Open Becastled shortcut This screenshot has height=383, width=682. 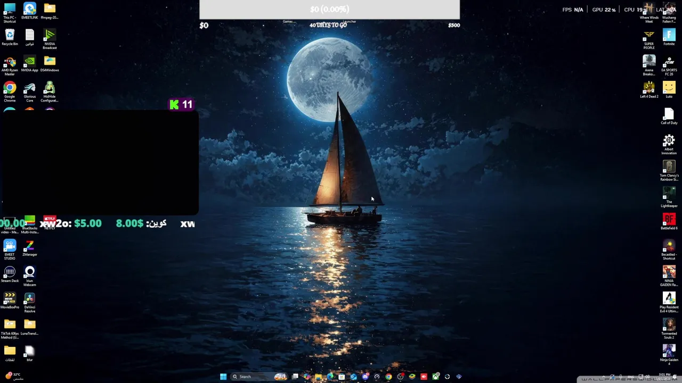click(x=669, y=250)
